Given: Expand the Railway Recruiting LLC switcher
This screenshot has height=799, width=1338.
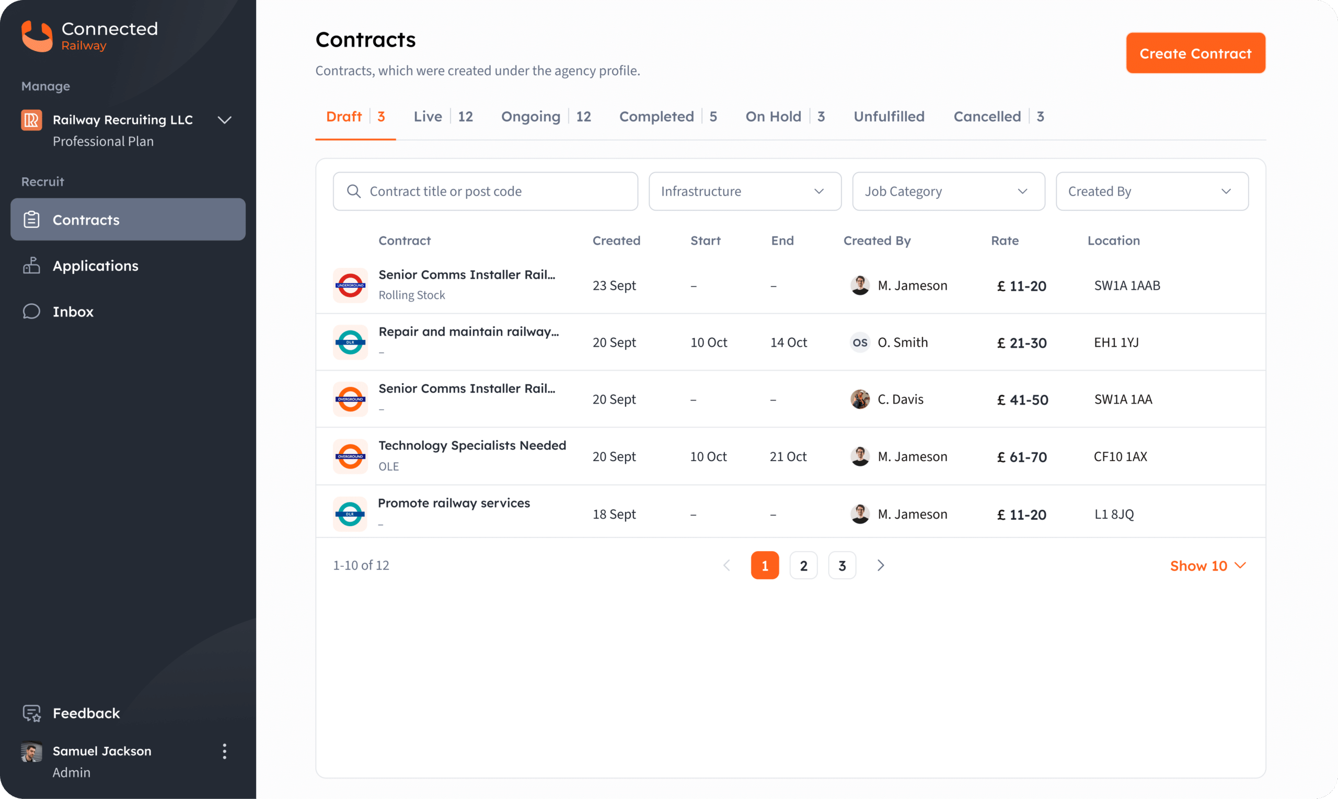Looking at the screenshot, I should tap(224, 120).
